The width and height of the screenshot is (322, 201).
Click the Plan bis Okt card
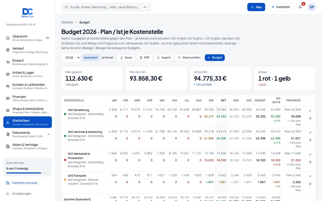point(157,78)
